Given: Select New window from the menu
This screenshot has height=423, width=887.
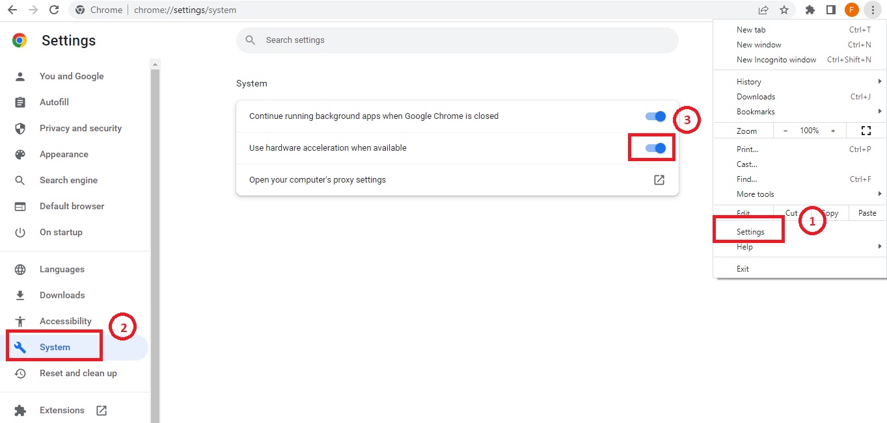Looking at the screenshot, I should [x=800, y=45].
